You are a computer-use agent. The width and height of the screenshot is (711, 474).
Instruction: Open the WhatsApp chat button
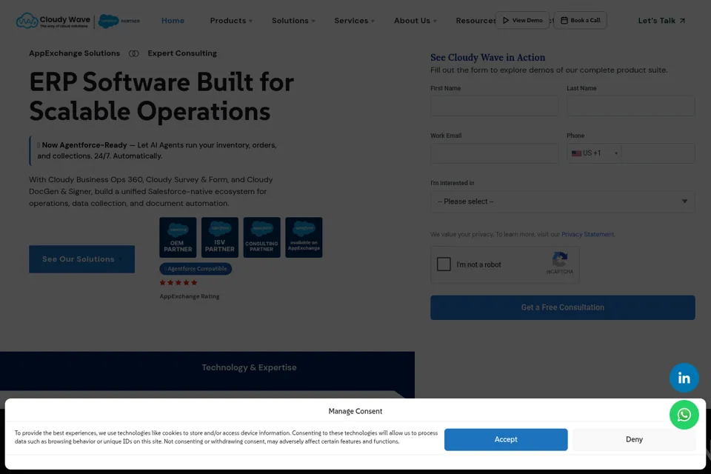684,415
